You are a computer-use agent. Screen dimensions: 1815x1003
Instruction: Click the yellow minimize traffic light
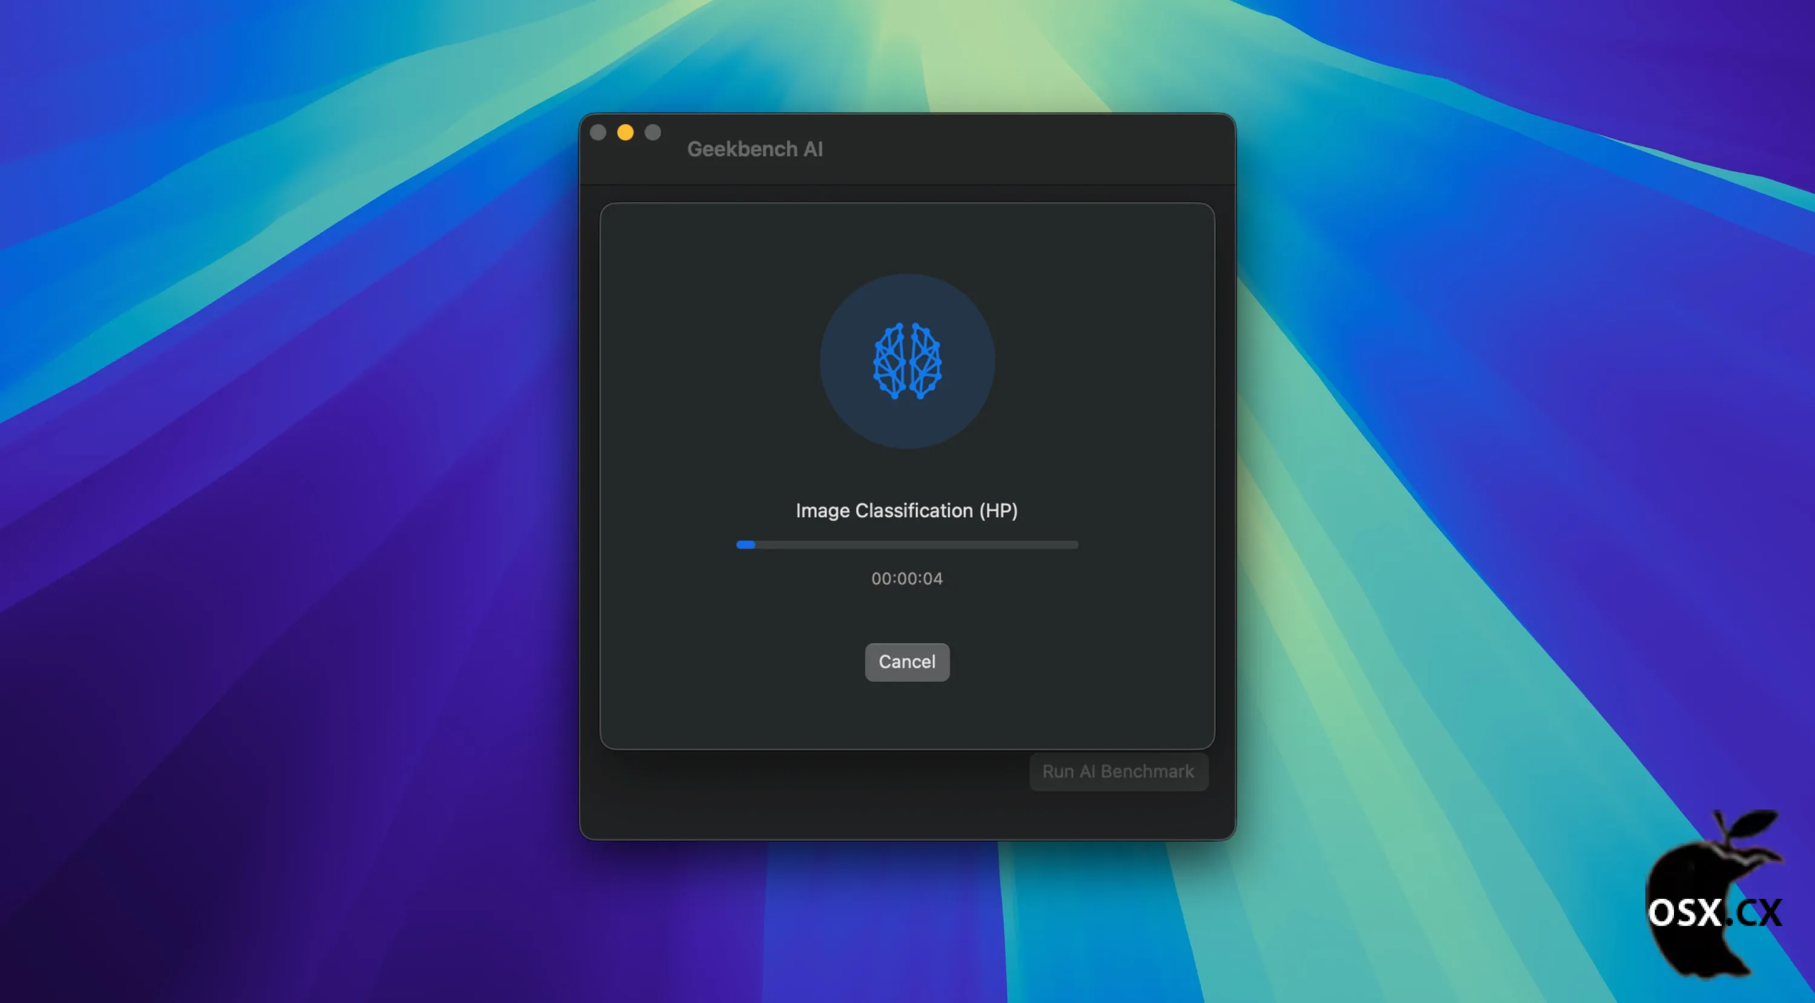pos(626,132)
